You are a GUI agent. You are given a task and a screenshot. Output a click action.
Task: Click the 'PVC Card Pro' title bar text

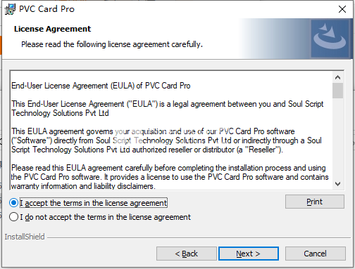[46, 9]
